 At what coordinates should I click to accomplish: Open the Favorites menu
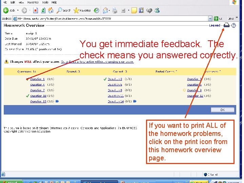[x=33, y=2]
